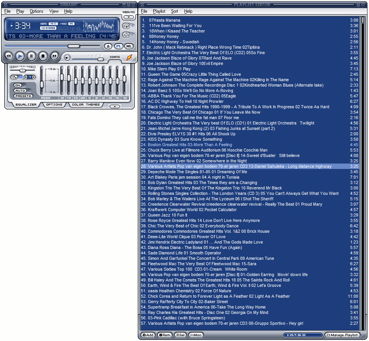369x341 pixels.
Task: Click the playlist time counter 3:25/4:06:03
Action: 303,335
